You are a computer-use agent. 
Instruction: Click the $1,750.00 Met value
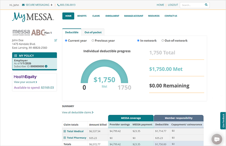tap(166, 69)
